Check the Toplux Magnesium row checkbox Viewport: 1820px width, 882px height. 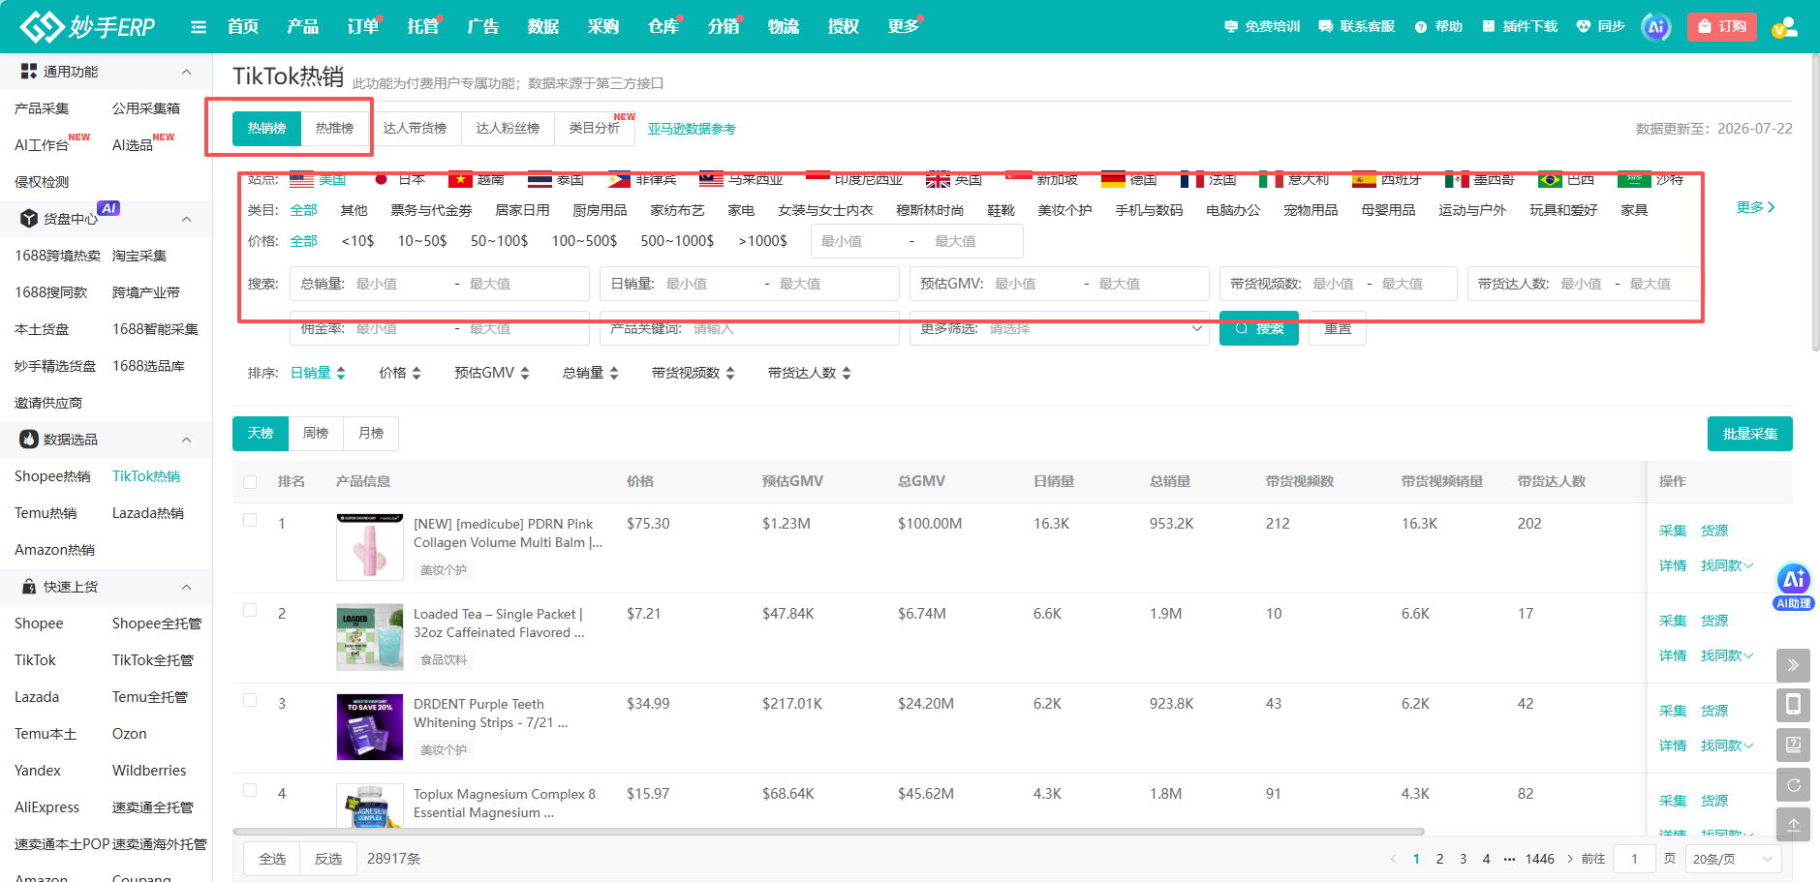[250, 790]
